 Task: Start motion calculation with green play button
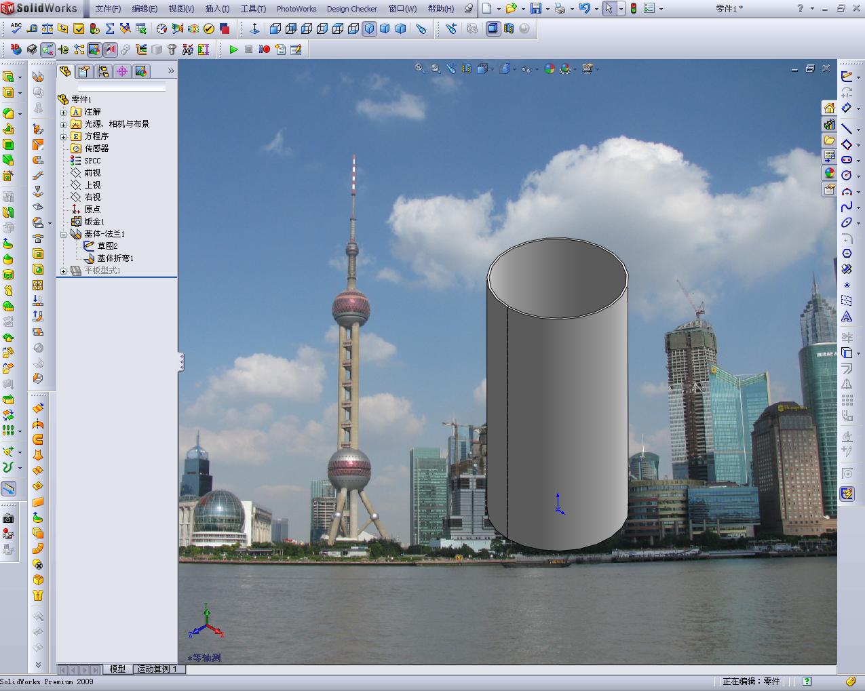(x=233, y=50)
